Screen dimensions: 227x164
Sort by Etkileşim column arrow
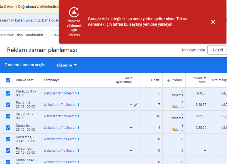[168, 80]
